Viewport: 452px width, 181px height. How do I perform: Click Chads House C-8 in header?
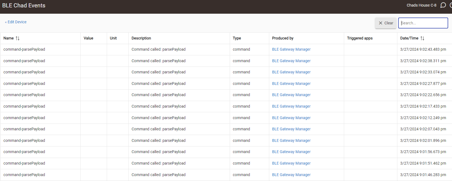[x=421, y=5]
